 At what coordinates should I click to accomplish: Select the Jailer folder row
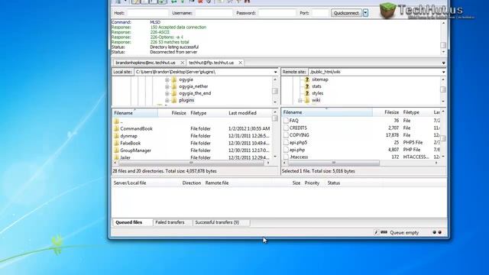pos(192,158)
